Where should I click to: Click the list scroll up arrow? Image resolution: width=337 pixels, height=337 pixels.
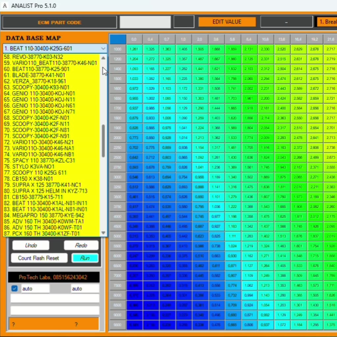tap(103, 58)
